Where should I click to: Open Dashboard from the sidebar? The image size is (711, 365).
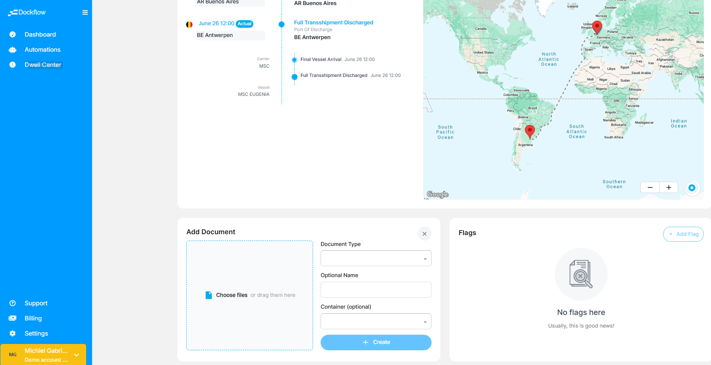40,34
